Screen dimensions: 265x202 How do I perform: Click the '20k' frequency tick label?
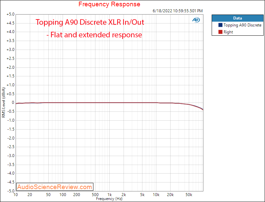tap(170, 195)
